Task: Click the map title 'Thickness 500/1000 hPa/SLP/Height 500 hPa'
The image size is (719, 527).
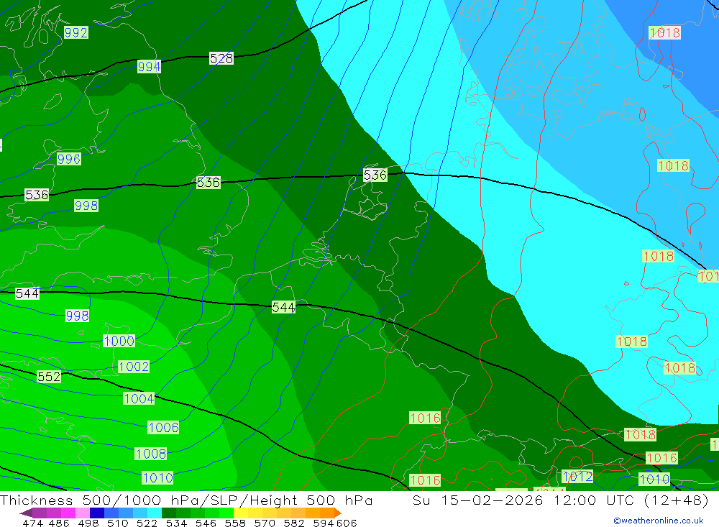Action: pyautogui.click(x=186, y=500)
